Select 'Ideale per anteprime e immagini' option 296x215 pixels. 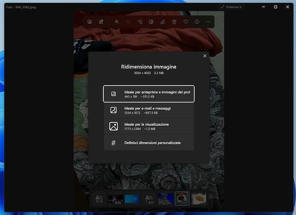(x=148, y=94)
